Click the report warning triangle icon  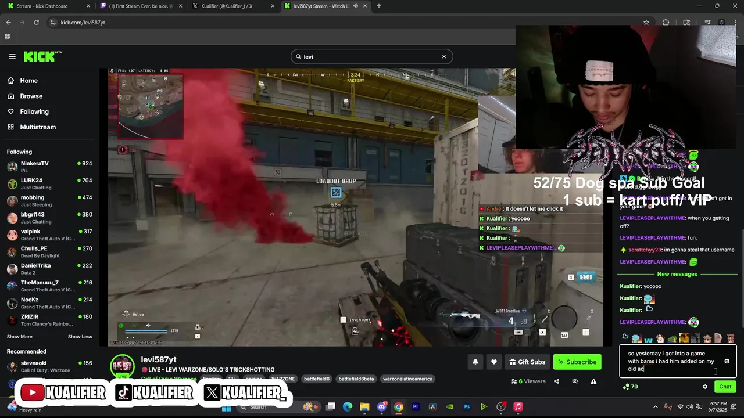[593, 381]
